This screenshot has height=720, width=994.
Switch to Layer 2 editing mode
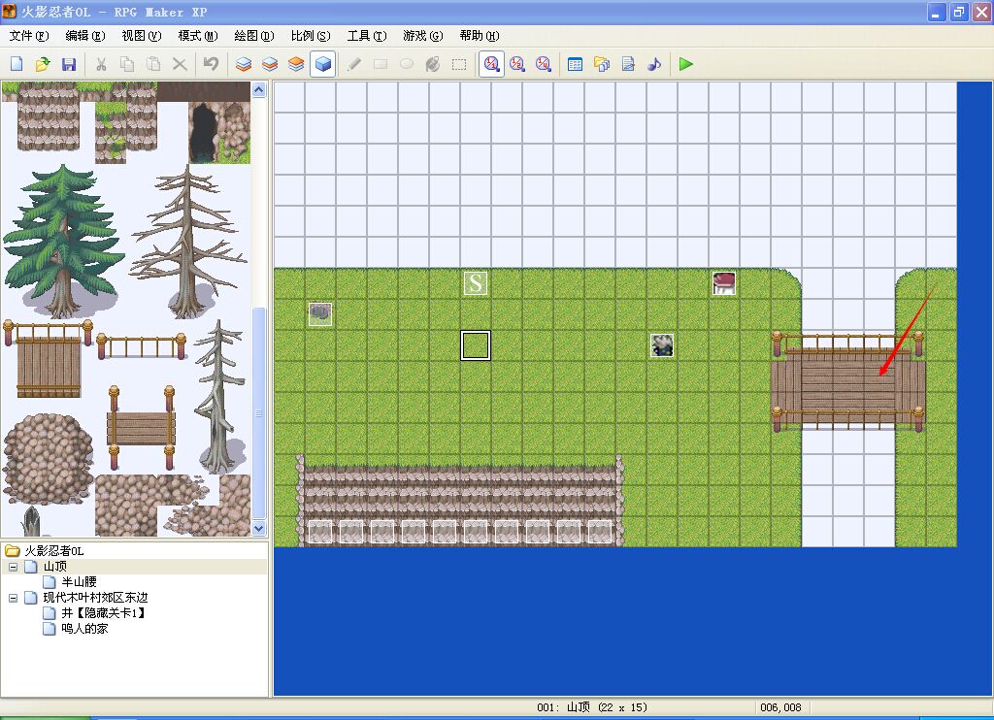coord(270,64)
